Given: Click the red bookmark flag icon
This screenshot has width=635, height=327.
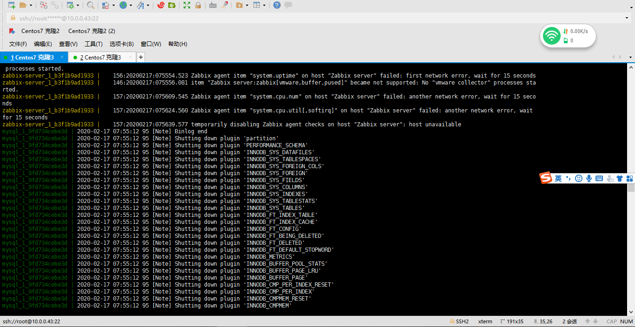Looking at the screenshot, I should [12, 31].
